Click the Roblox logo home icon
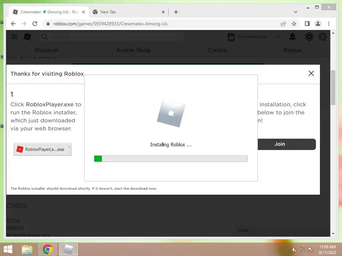Image resolution: width=342 pixels, height=256 pixels. coord(27,37)
